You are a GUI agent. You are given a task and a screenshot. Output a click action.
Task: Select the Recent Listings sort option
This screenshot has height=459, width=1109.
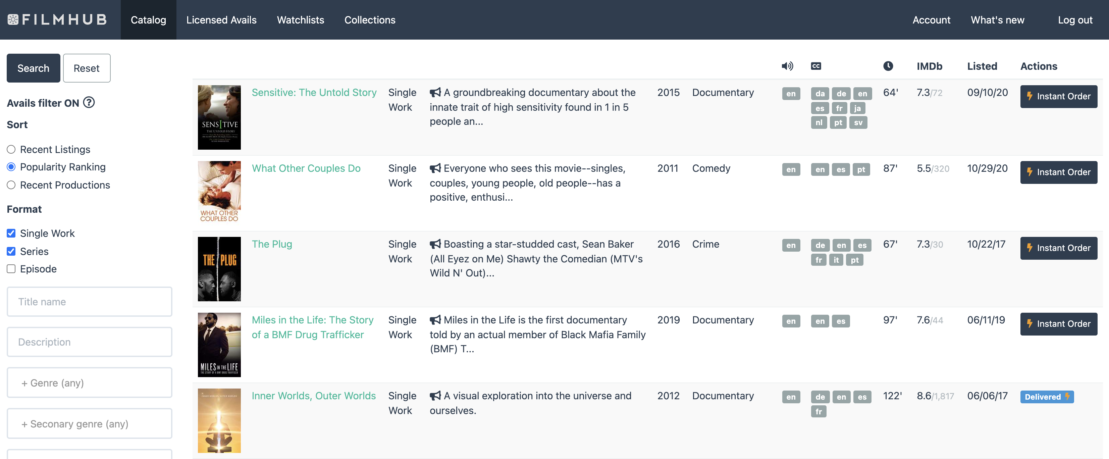(11, 149)
